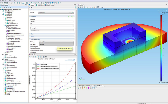Click the orange delete X icon in Results toolbar
168x104 pixels.
[85, 88]
